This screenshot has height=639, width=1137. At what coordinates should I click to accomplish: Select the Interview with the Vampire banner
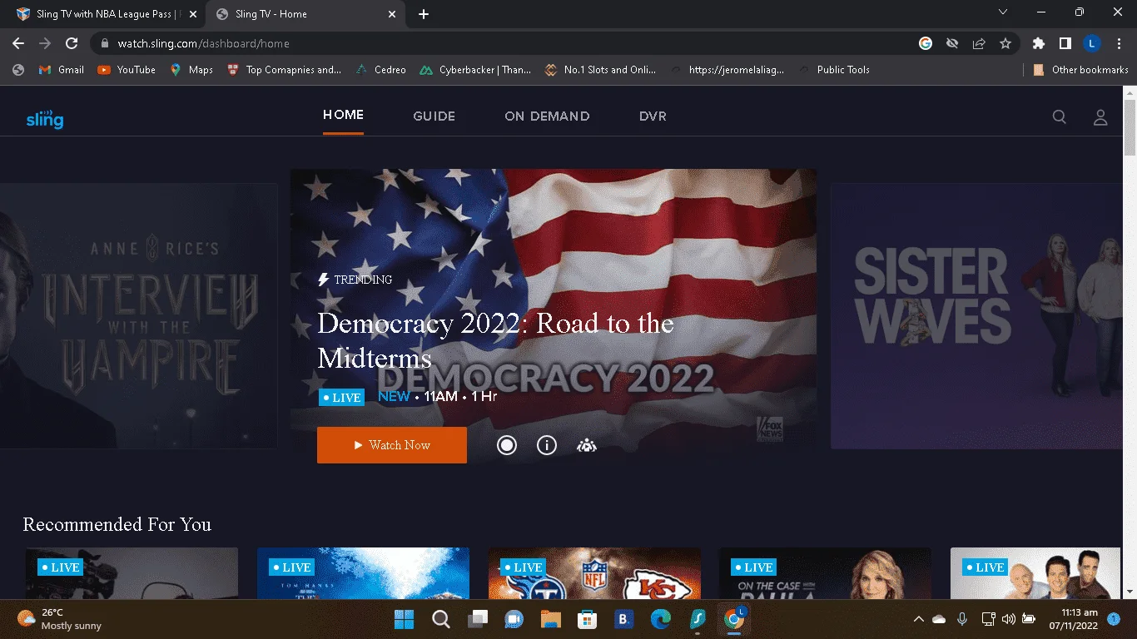139,316
